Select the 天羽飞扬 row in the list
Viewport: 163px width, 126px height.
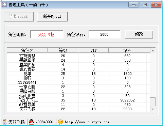tap(78, 109)
